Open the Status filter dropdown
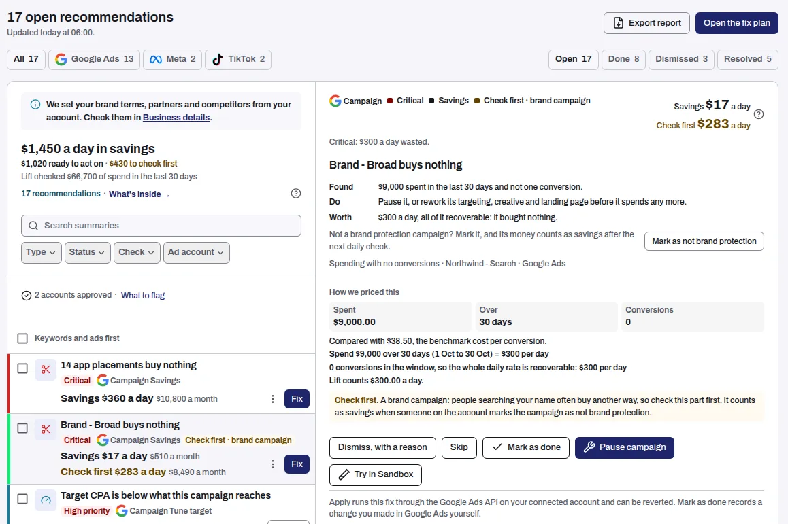Screen dimensions: 788x524 (88, 252)
